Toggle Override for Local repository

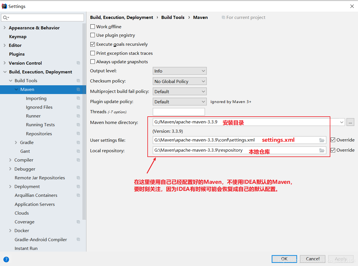[333, 150]
